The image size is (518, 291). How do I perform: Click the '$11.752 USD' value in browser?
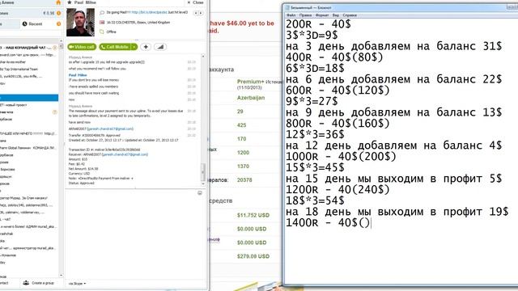[x=253, y=215]
